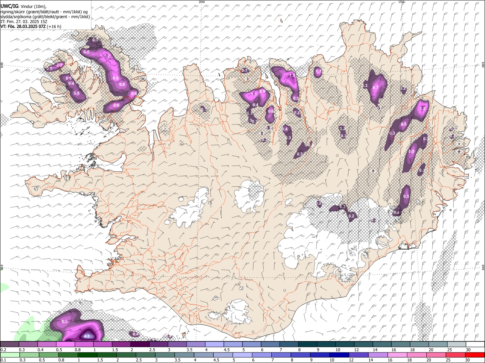485x363 pixels.
Task: Click the '0.2' label under the upper legend row
Action: pyautogui.click(x=3, y=350)
